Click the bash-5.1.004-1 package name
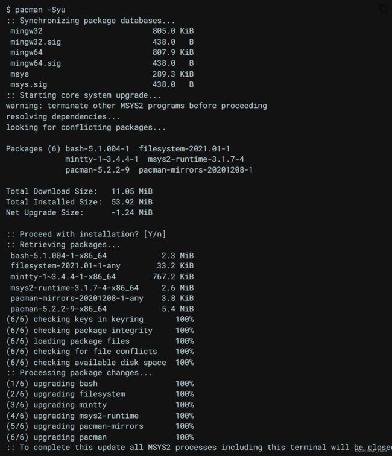This screenshot has height=456, width=392. 97,148
